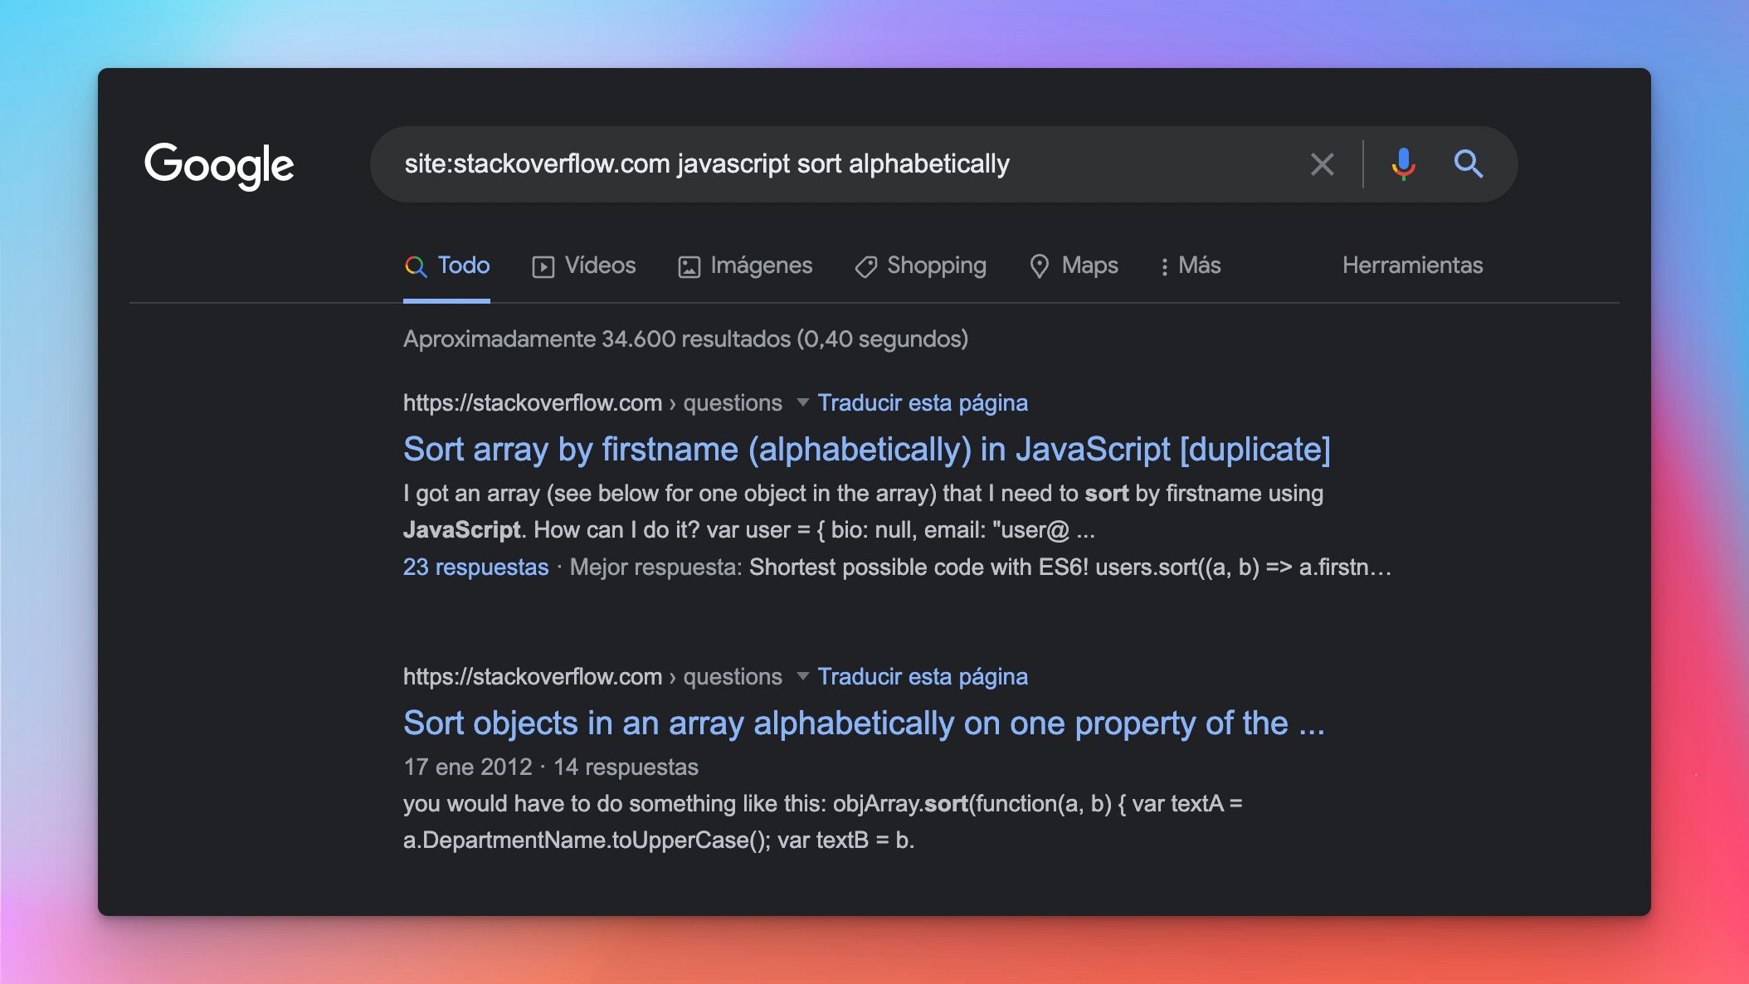
Task: Open the Shopping tab
Action: [x=920, y=265]
